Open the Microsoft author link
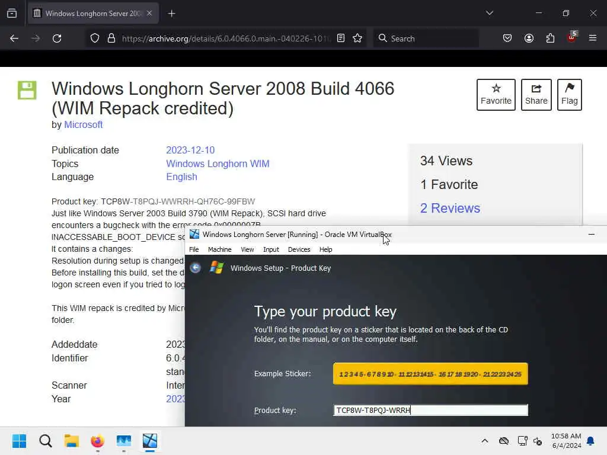The image size is (607, 455). click(83, 124)
